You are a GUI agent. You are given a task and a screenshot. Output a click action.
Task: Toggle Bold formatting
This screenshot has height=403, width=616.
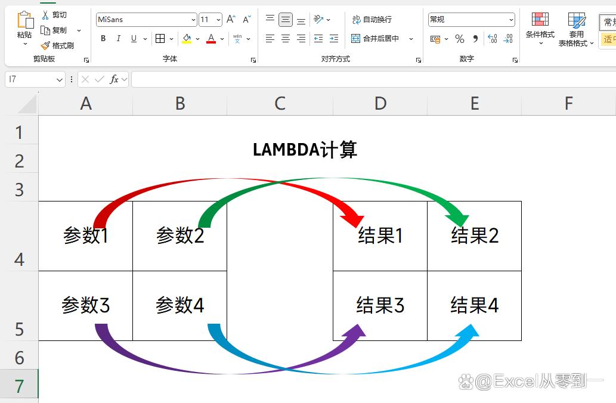pyautogui.click(x=103, y=39)
